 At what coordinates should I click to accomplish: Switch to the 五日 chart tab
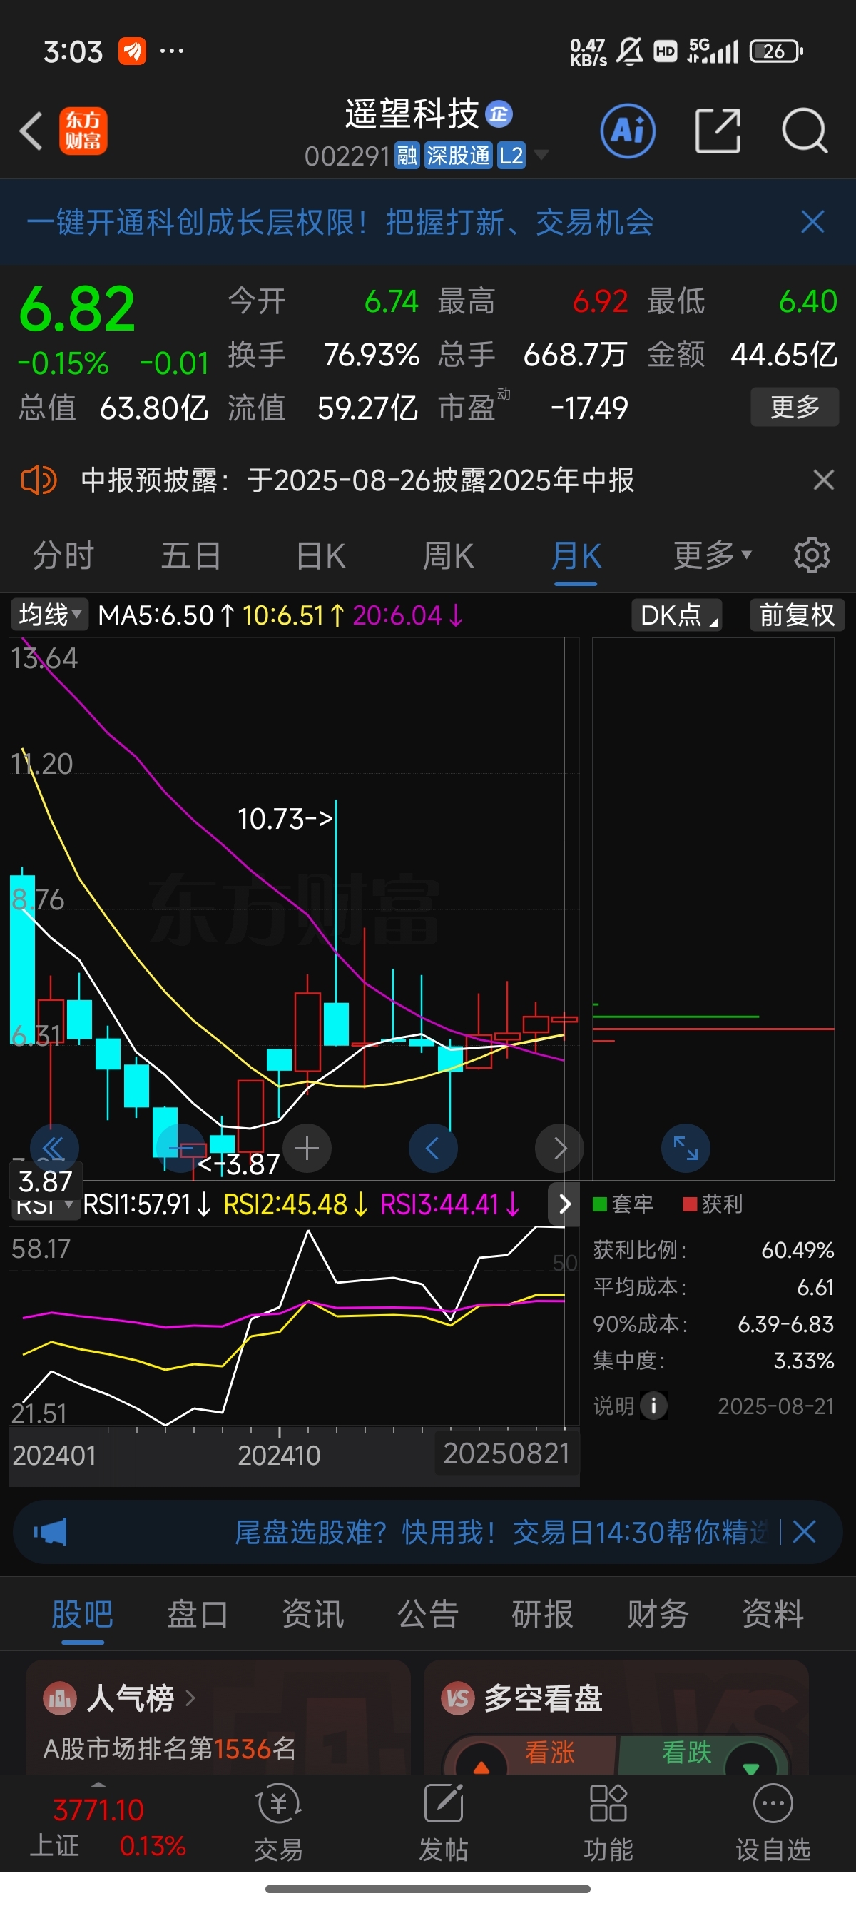190,555
